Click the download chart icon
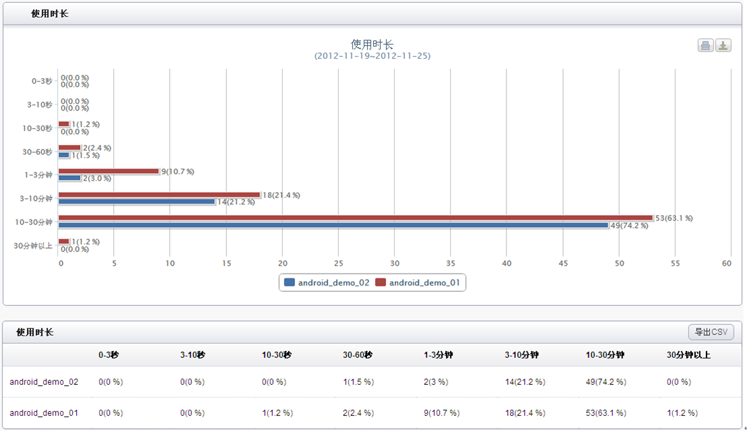This screenshot has height=432, width=747. pos(723,45)
